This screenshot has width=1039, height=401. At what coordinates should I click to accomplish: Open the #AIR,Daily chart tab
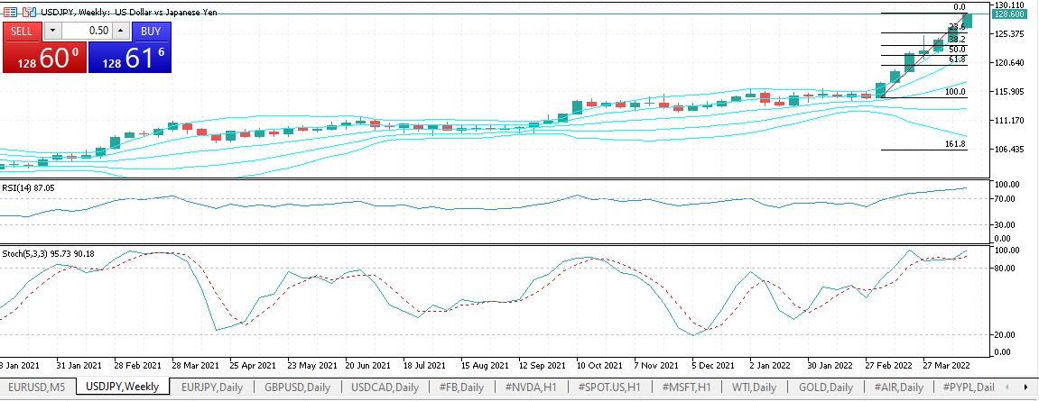[x=898, y=387]
